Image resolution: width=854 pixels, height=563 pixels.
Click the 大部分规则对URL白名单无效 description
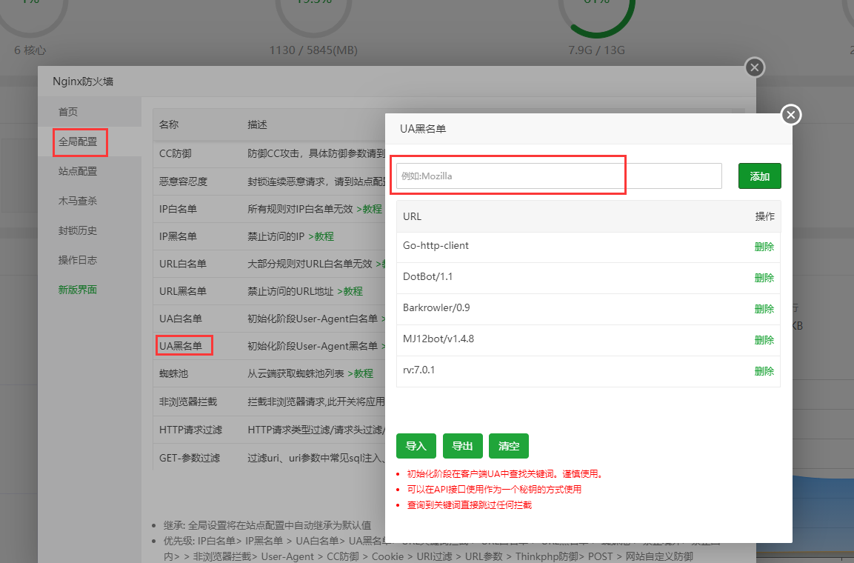tap(310, 264)
